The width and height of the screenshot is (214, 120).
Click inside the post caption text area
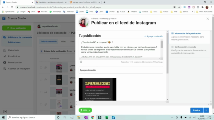(x=120, y=49)
